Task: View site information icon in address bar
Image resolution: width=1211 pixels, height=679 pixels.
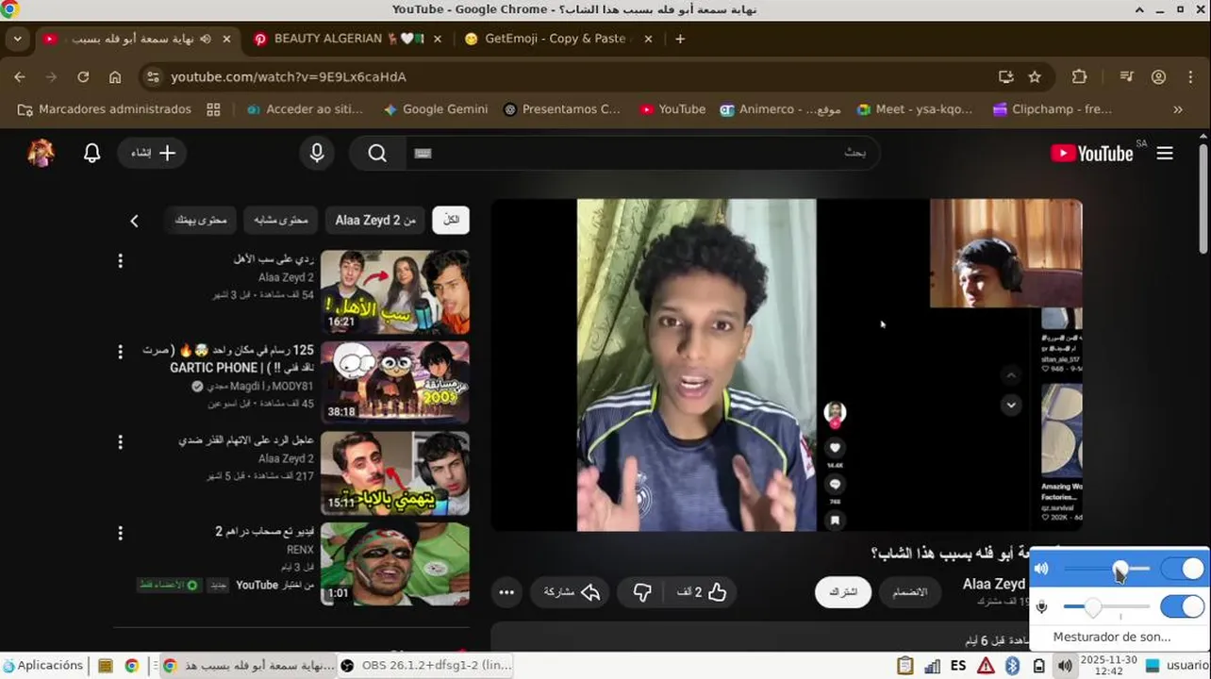Action: pos(154,77)
